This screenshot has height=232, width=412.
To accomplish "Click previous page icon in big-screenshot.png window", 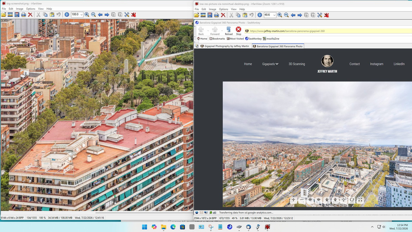I will pyautogui.click(x=114, y=15).
